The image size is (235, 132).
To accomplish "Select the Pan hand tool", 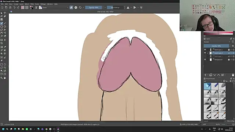I will click(x=5, y=78).
